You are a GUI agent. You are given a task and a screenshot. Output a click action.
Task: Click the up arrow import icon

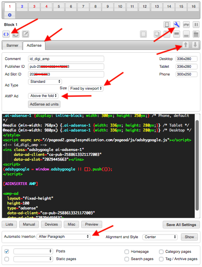pyautogui.click(x=186, y=45)
